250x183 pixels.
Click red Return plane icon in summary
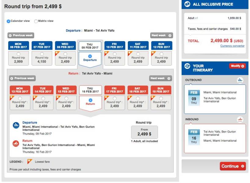click(16, 143)
